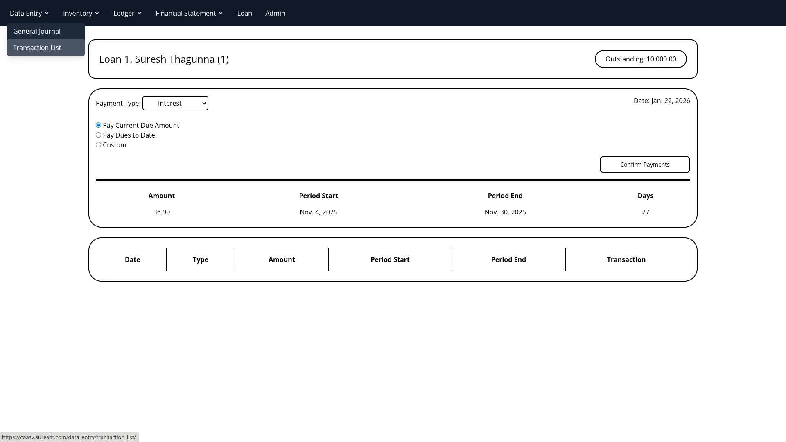Select the Pay Current Due Amount option
Screen dimensions: 786x442
pyautogui.click(x=98, y=125)
